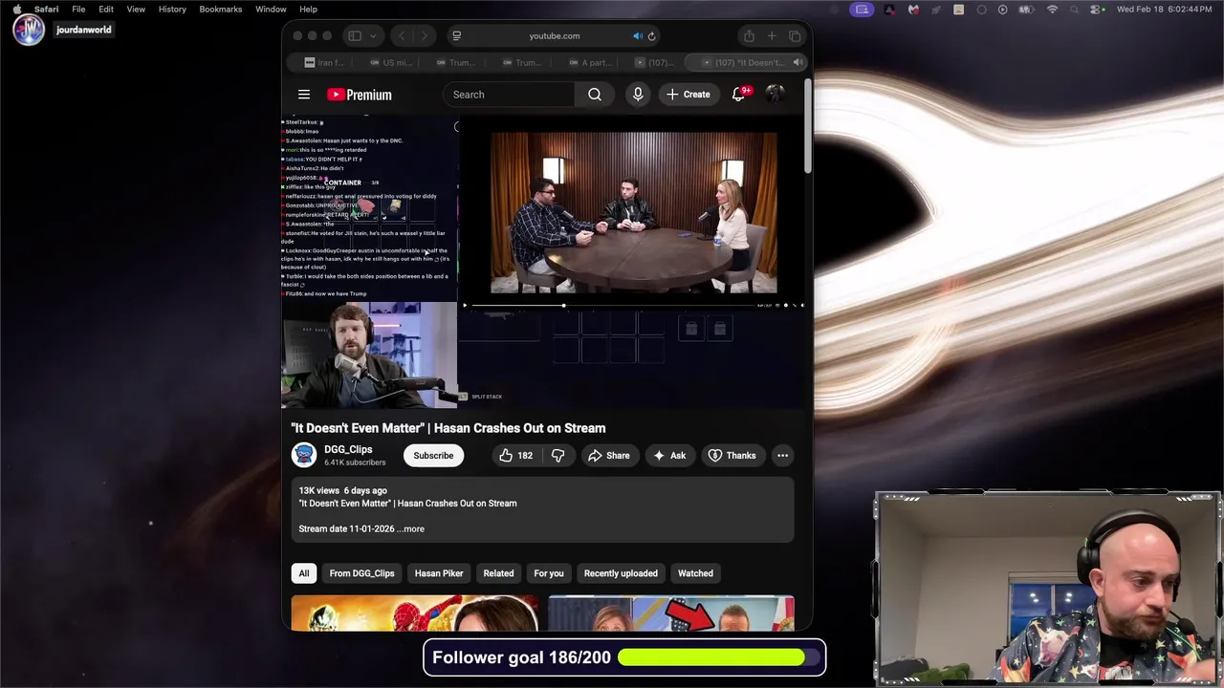Open the battery status menu
Screen dimensions: 1224x688
1026,10
